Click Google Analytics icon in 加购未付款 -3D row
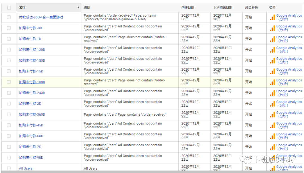The height and width of the screenshot is (173, 304). 272,28
